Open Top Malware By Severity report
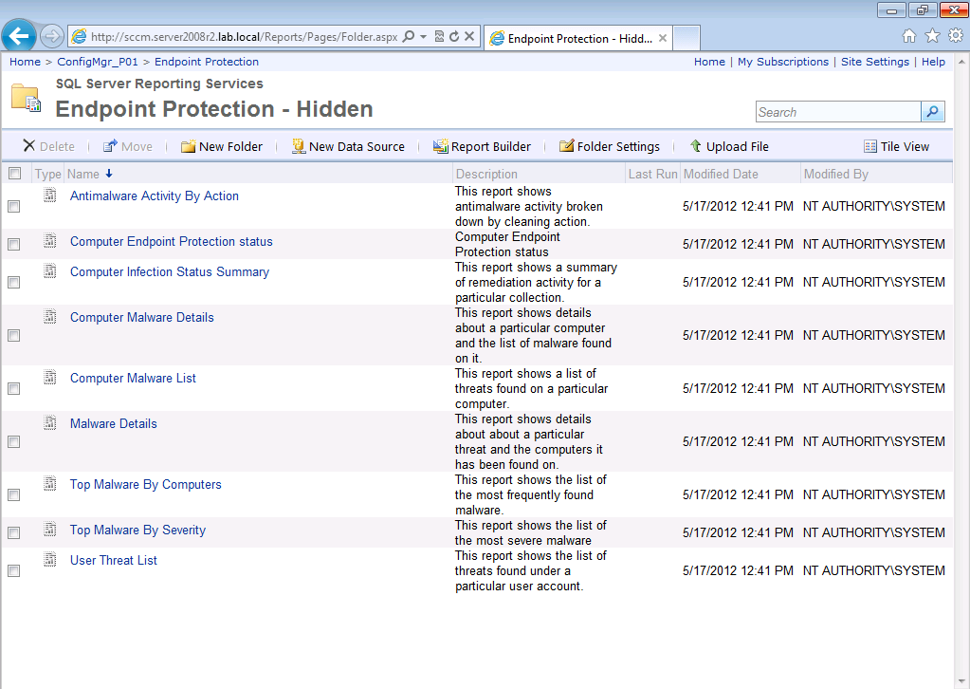Image resolution: width=970 pixels, height=689 pixels. tap(137, 530)
